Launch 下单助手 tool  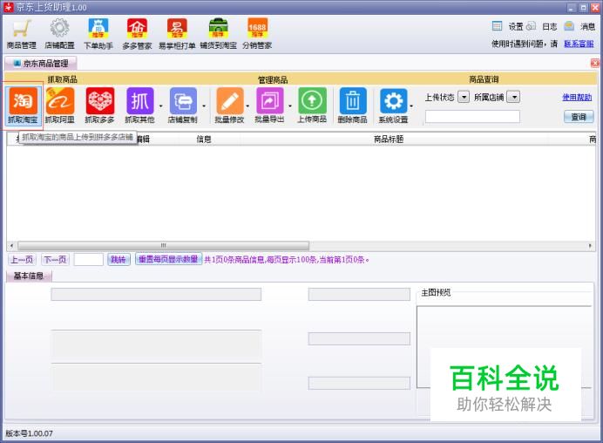[x=98, y=34]
